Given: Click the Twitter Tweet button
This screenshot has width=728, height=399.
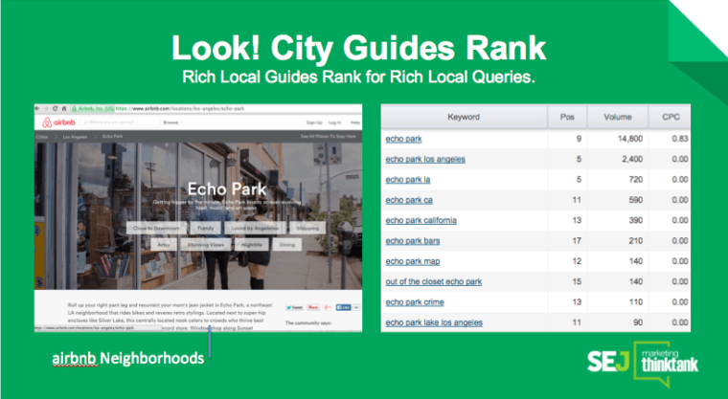Looking at the screenshot, I should click(294, 307).
